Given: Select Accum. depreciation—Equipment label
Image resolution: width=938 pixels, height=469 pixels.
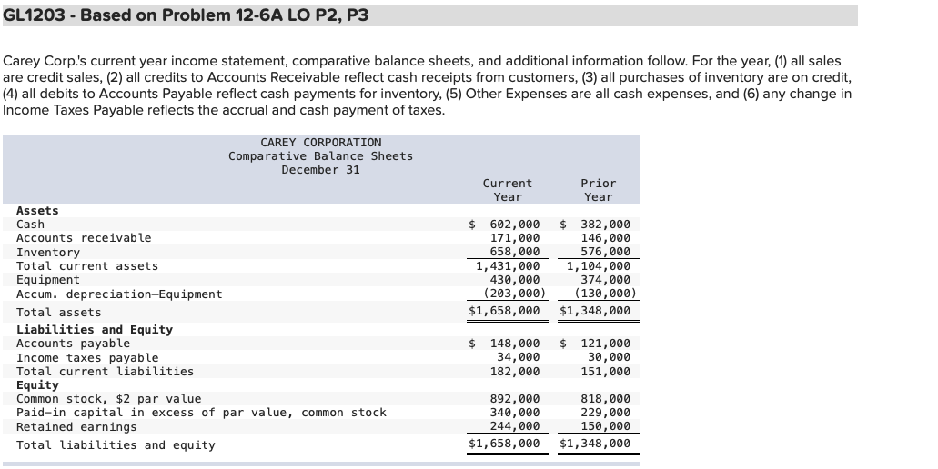Looking at the screenshot, I should click(x=119, y=294).
